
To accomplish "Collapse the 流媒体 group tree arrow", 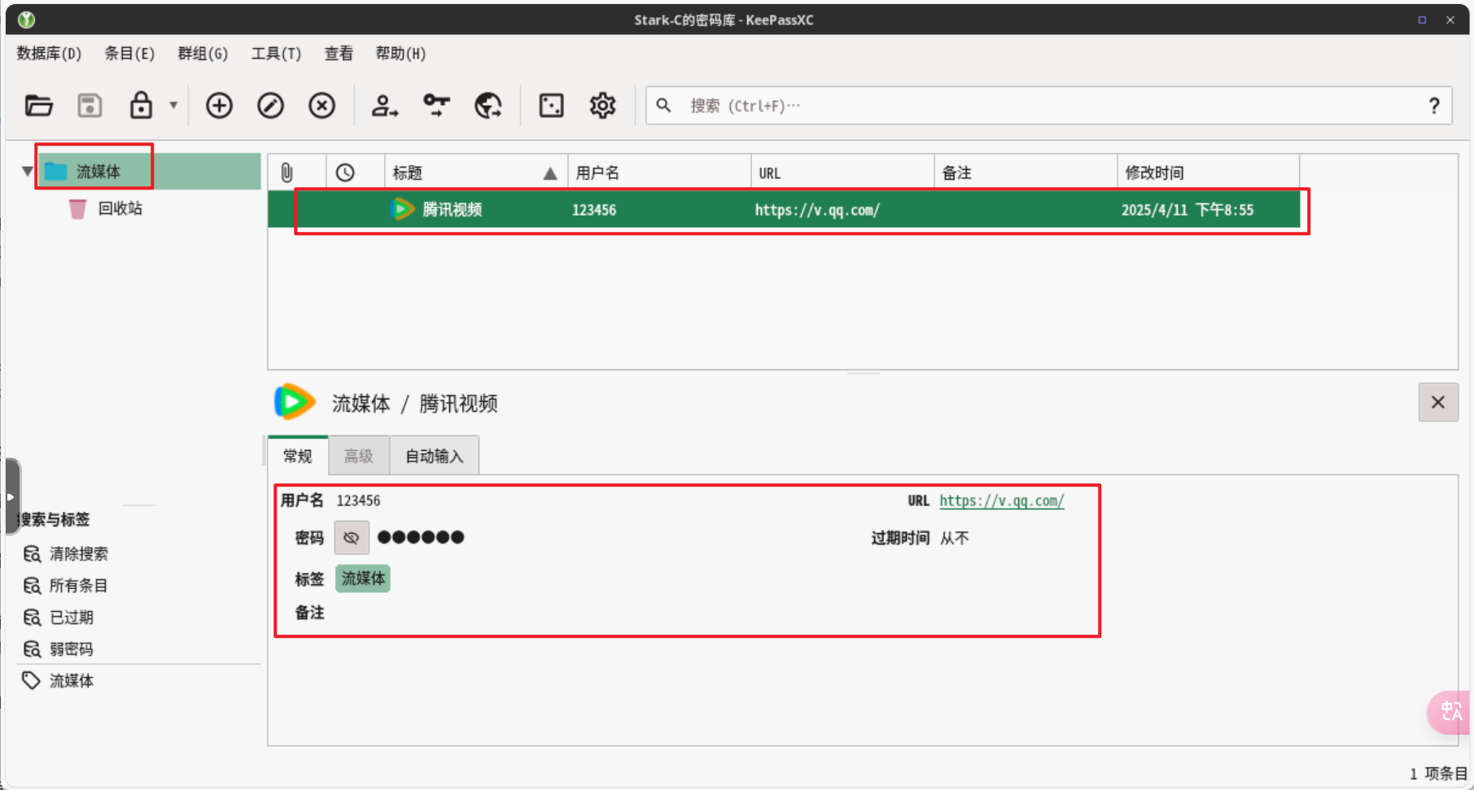I will coord(27,172).
